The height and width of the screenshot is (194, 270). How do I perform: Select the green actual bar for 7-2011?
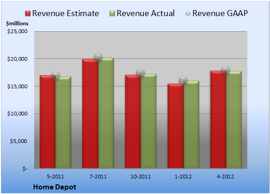[x=106, y=113]
